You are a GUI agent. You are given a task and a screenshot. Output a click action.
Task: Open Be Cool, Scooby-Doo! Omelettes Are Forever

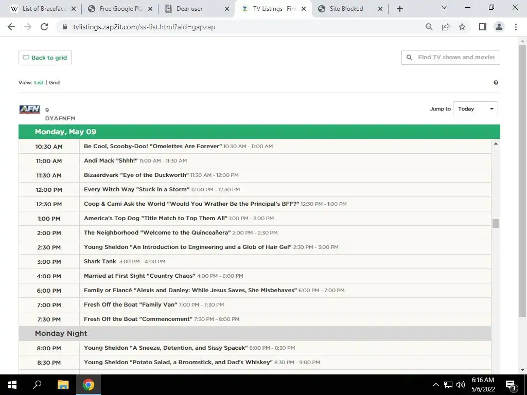point(152,147)
